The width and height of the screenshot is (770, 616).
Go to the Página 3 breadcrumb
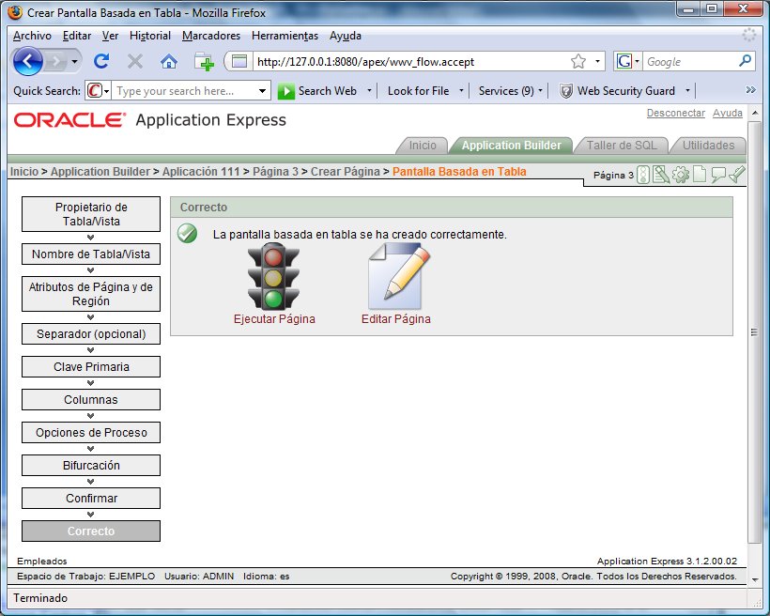coord(275,172)
